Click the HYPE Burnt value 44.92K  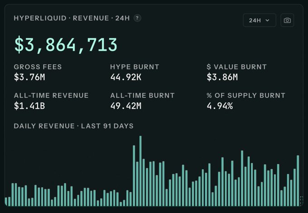[x=126, y=77]
